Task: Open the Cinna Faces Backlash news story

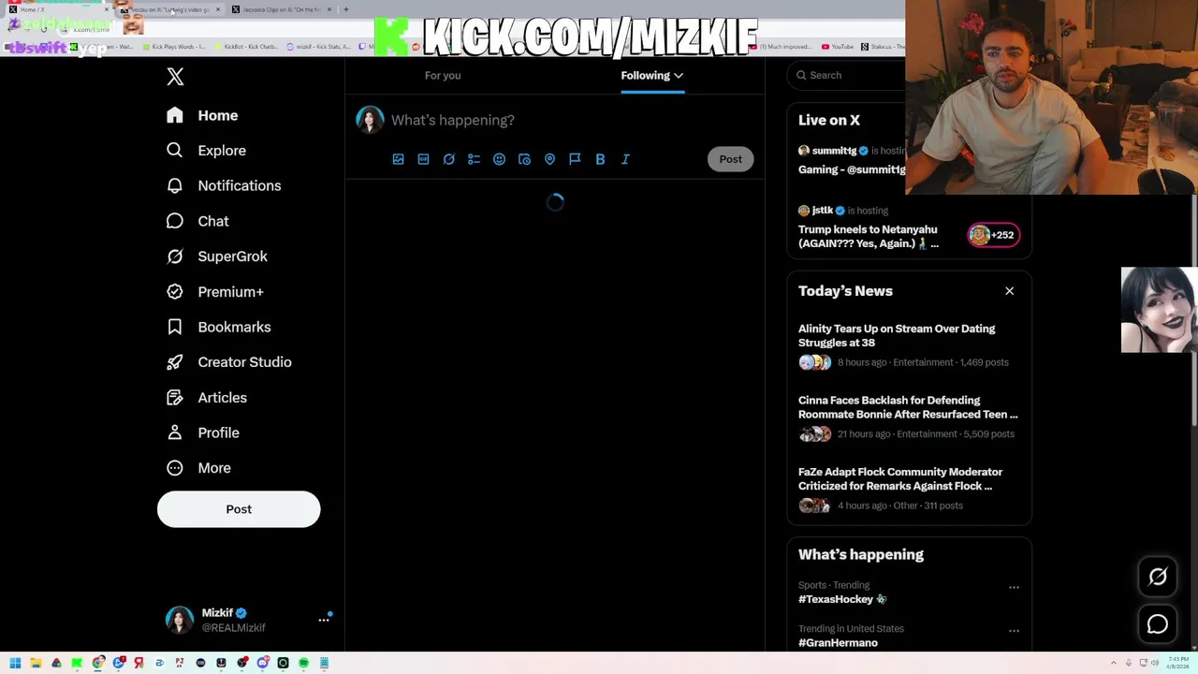Action: (x=909, y=417)
